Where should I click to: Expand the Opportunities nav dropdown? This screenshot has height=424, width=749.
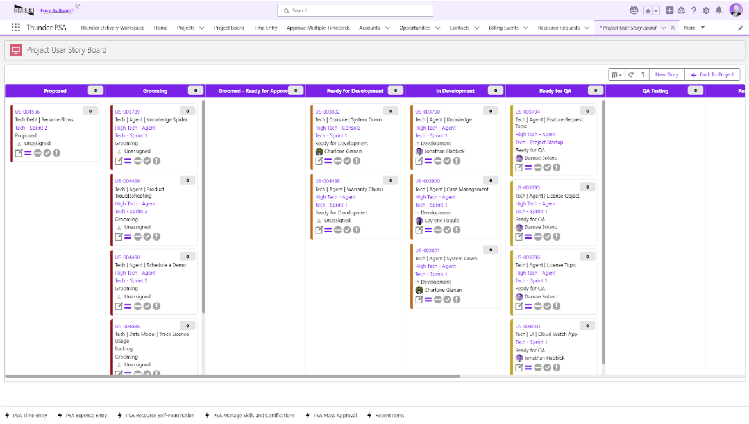click(437, 28)
